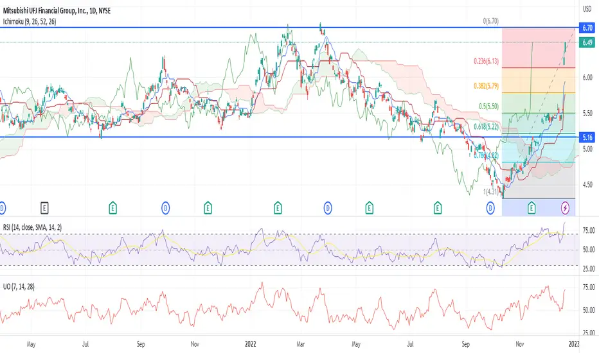Select the Fibonacci 0.786(4.82) level label
This screenshot has height=353, width=599.
pos(486,155)
